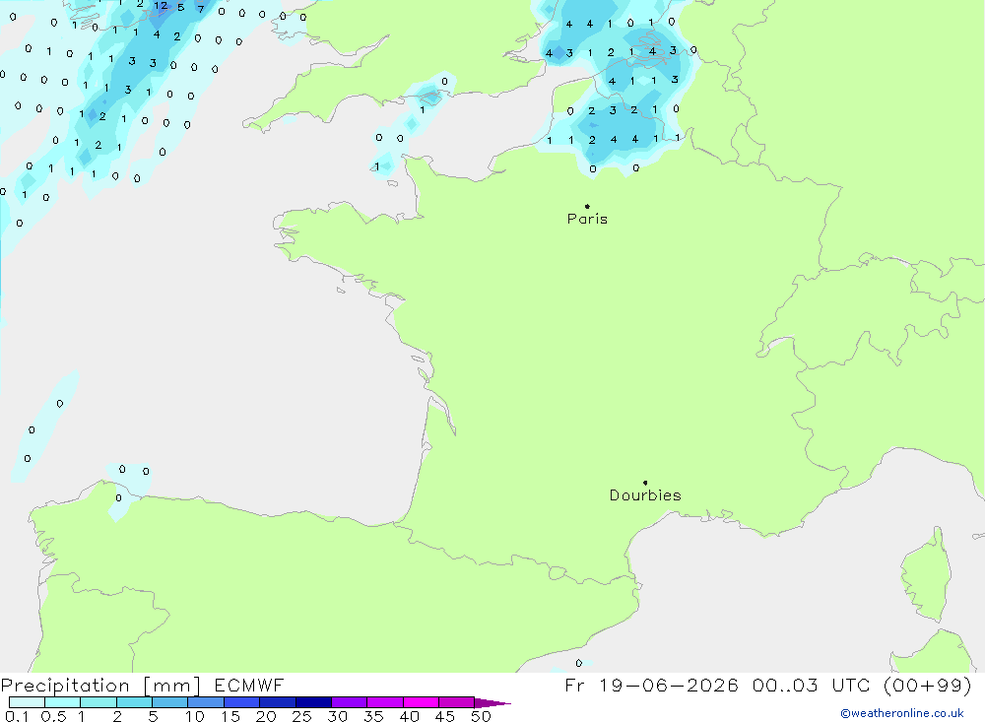This screenshot has height=722, width=985.
Task: Pick the 25–30 mm legend color box
Action: coord(313,702)
